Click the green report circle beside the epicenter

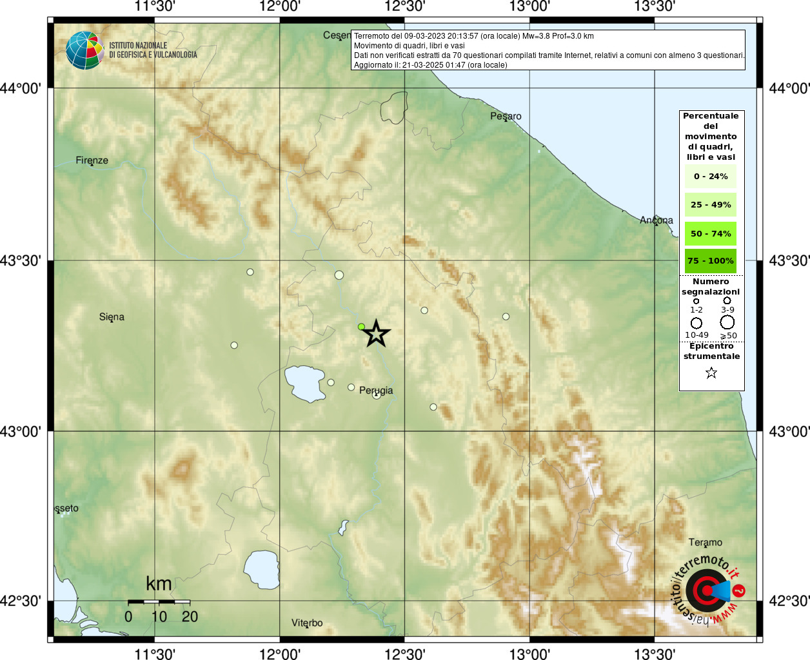click(362, 327)
